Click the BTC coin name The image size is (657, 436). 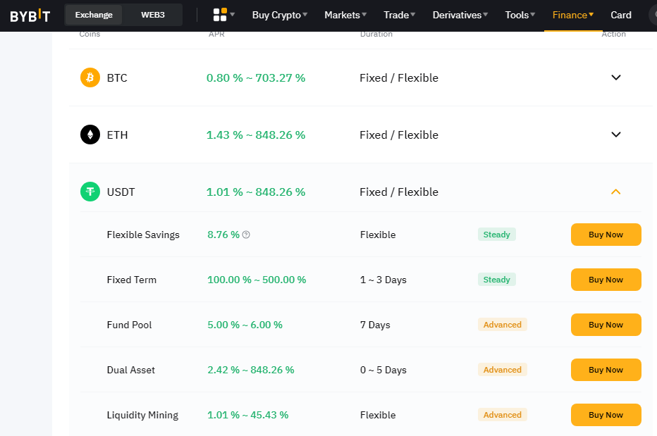point(117,78)
